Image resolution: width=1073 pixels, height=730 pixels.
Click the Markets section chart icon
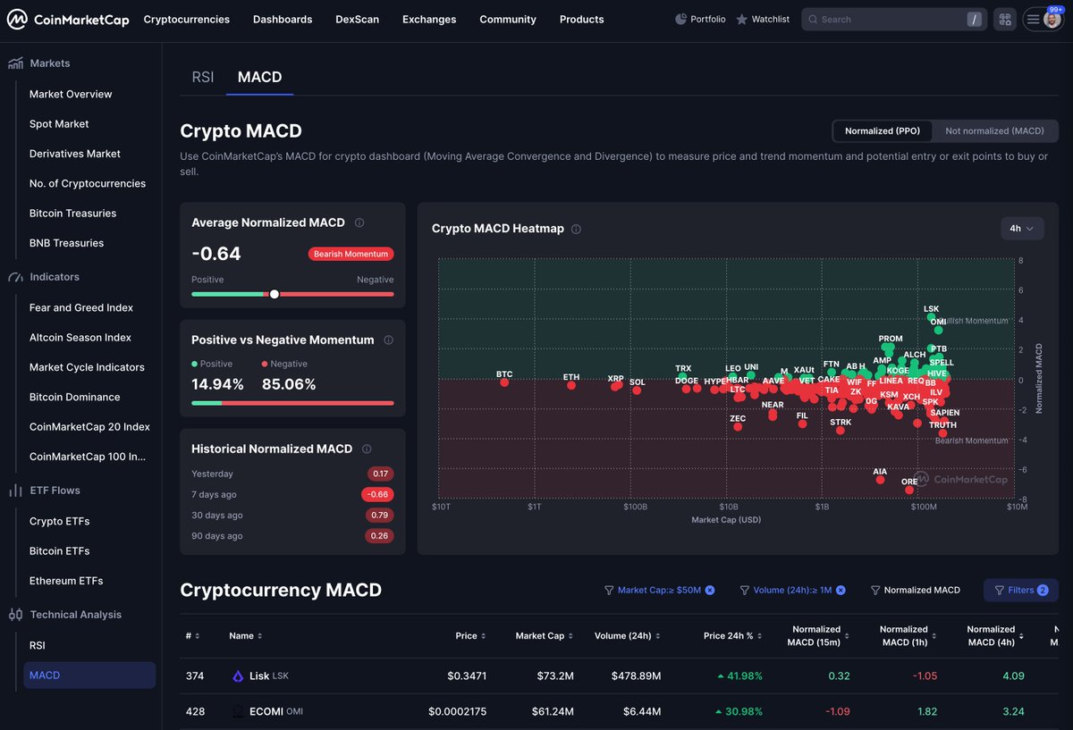click(x=15, y=63)
